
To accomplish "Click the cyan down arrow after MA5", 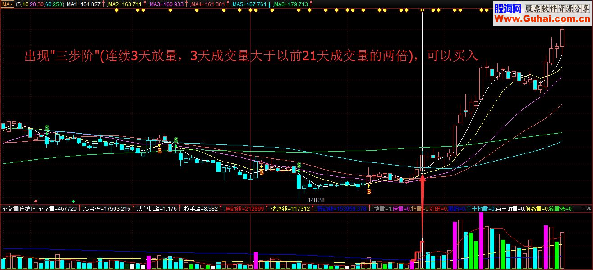I will [270, 4].
